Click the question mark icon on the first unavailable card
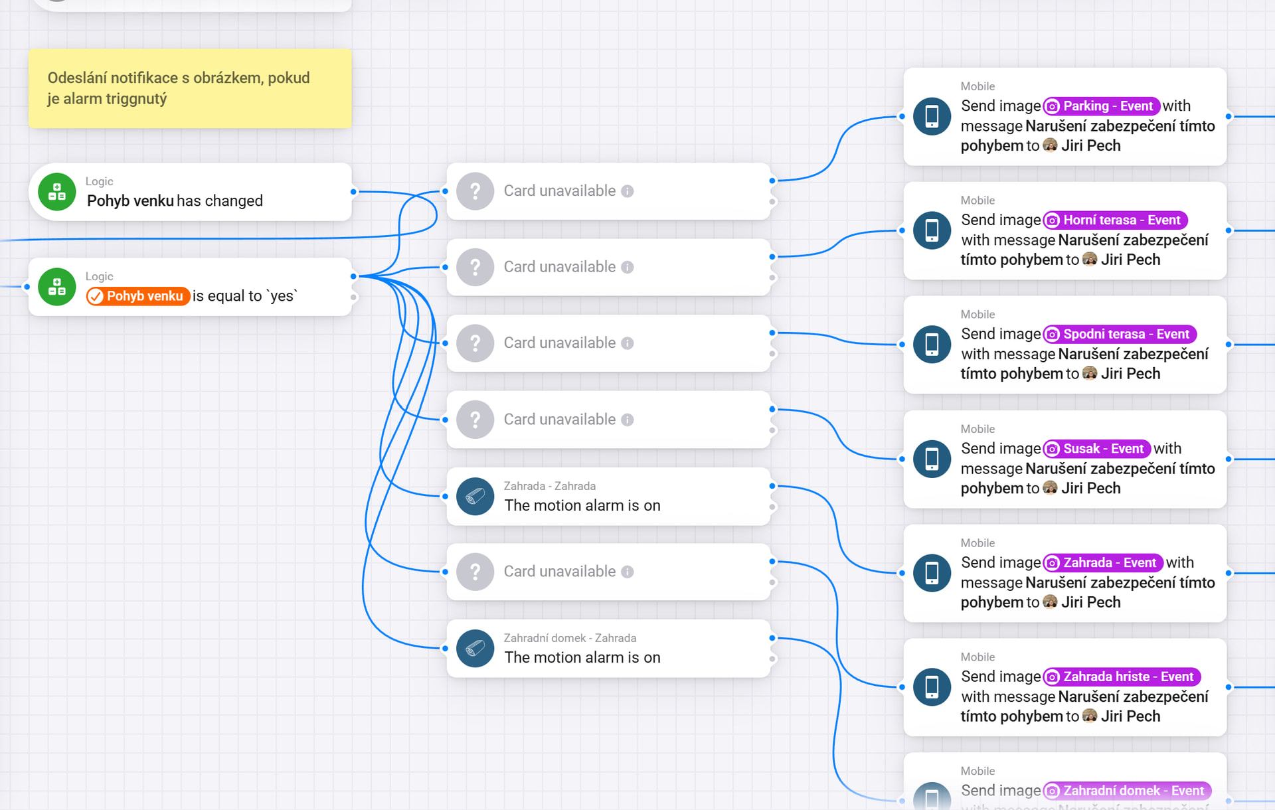The height and width of the screenshot is (810, 1275). point(475,191)
